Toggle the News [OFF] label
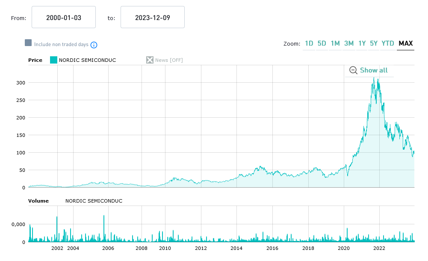Screen dimensions: 428x261 (x=169, y=60)
